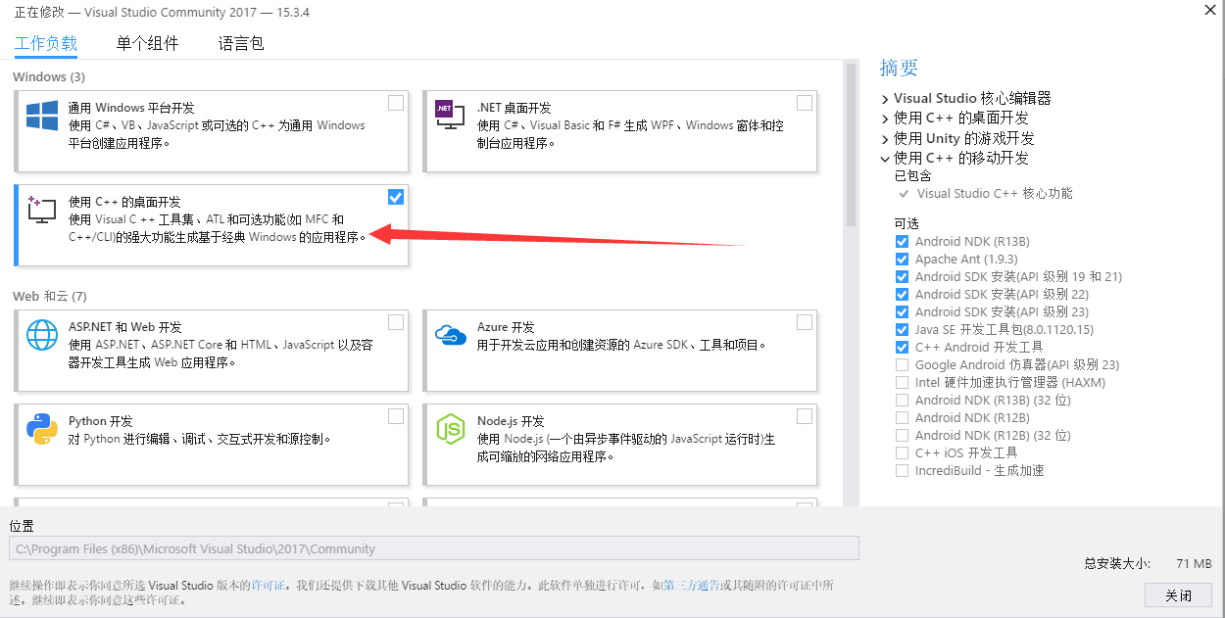Check IncrediBuild - 生成加速 option
This screenshot has height=618, width=1225.
tap(902, 471)
